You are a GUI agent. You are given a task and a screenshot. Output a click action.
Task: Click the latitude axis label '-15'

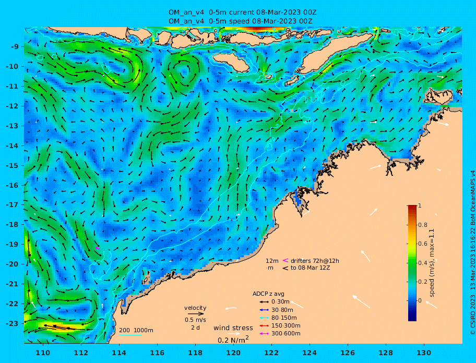coord(13,165)
